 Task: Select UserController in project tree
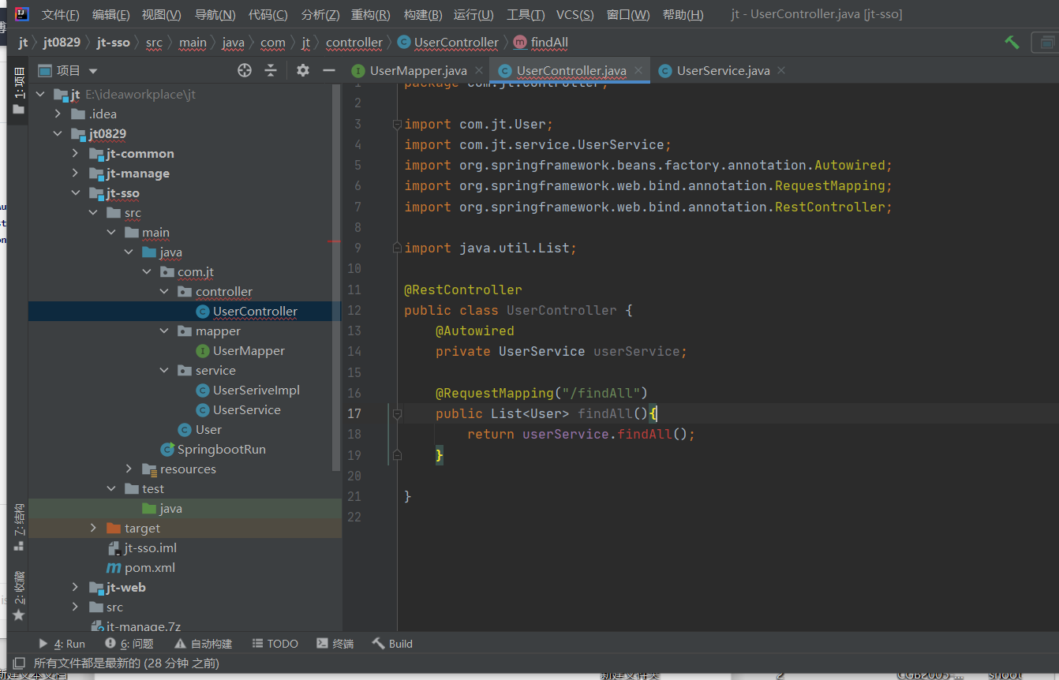click(255, 312)
